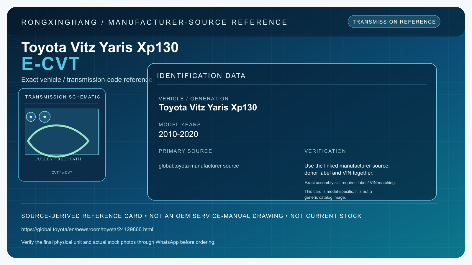Image resolution: width=472 pixels, height=265 pixels.
Task: Click the larger pulley circle in the schematic
Action: pos(45,117)
